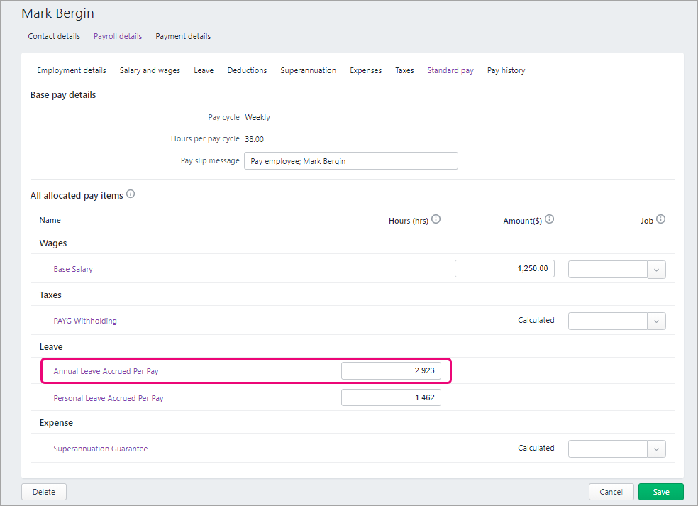Click the Amount($) info icon
Viewport: 698px width, 506px height.
tap(549, 219)
